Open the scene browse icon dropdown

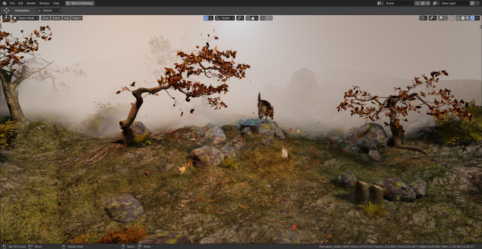380,3
